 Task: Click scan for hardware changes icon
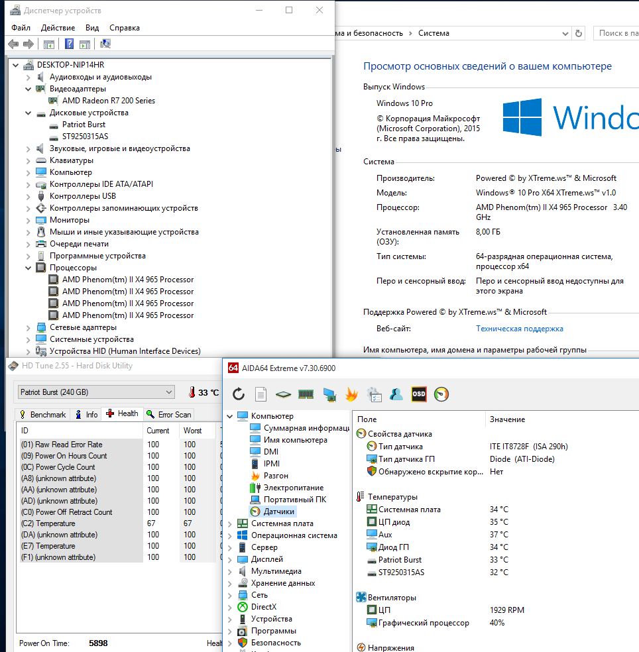coord(105,44)
